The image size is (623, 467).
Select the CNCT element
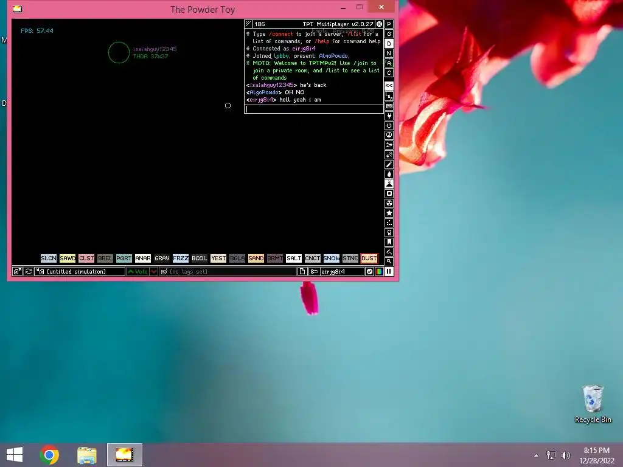[312, 258]
